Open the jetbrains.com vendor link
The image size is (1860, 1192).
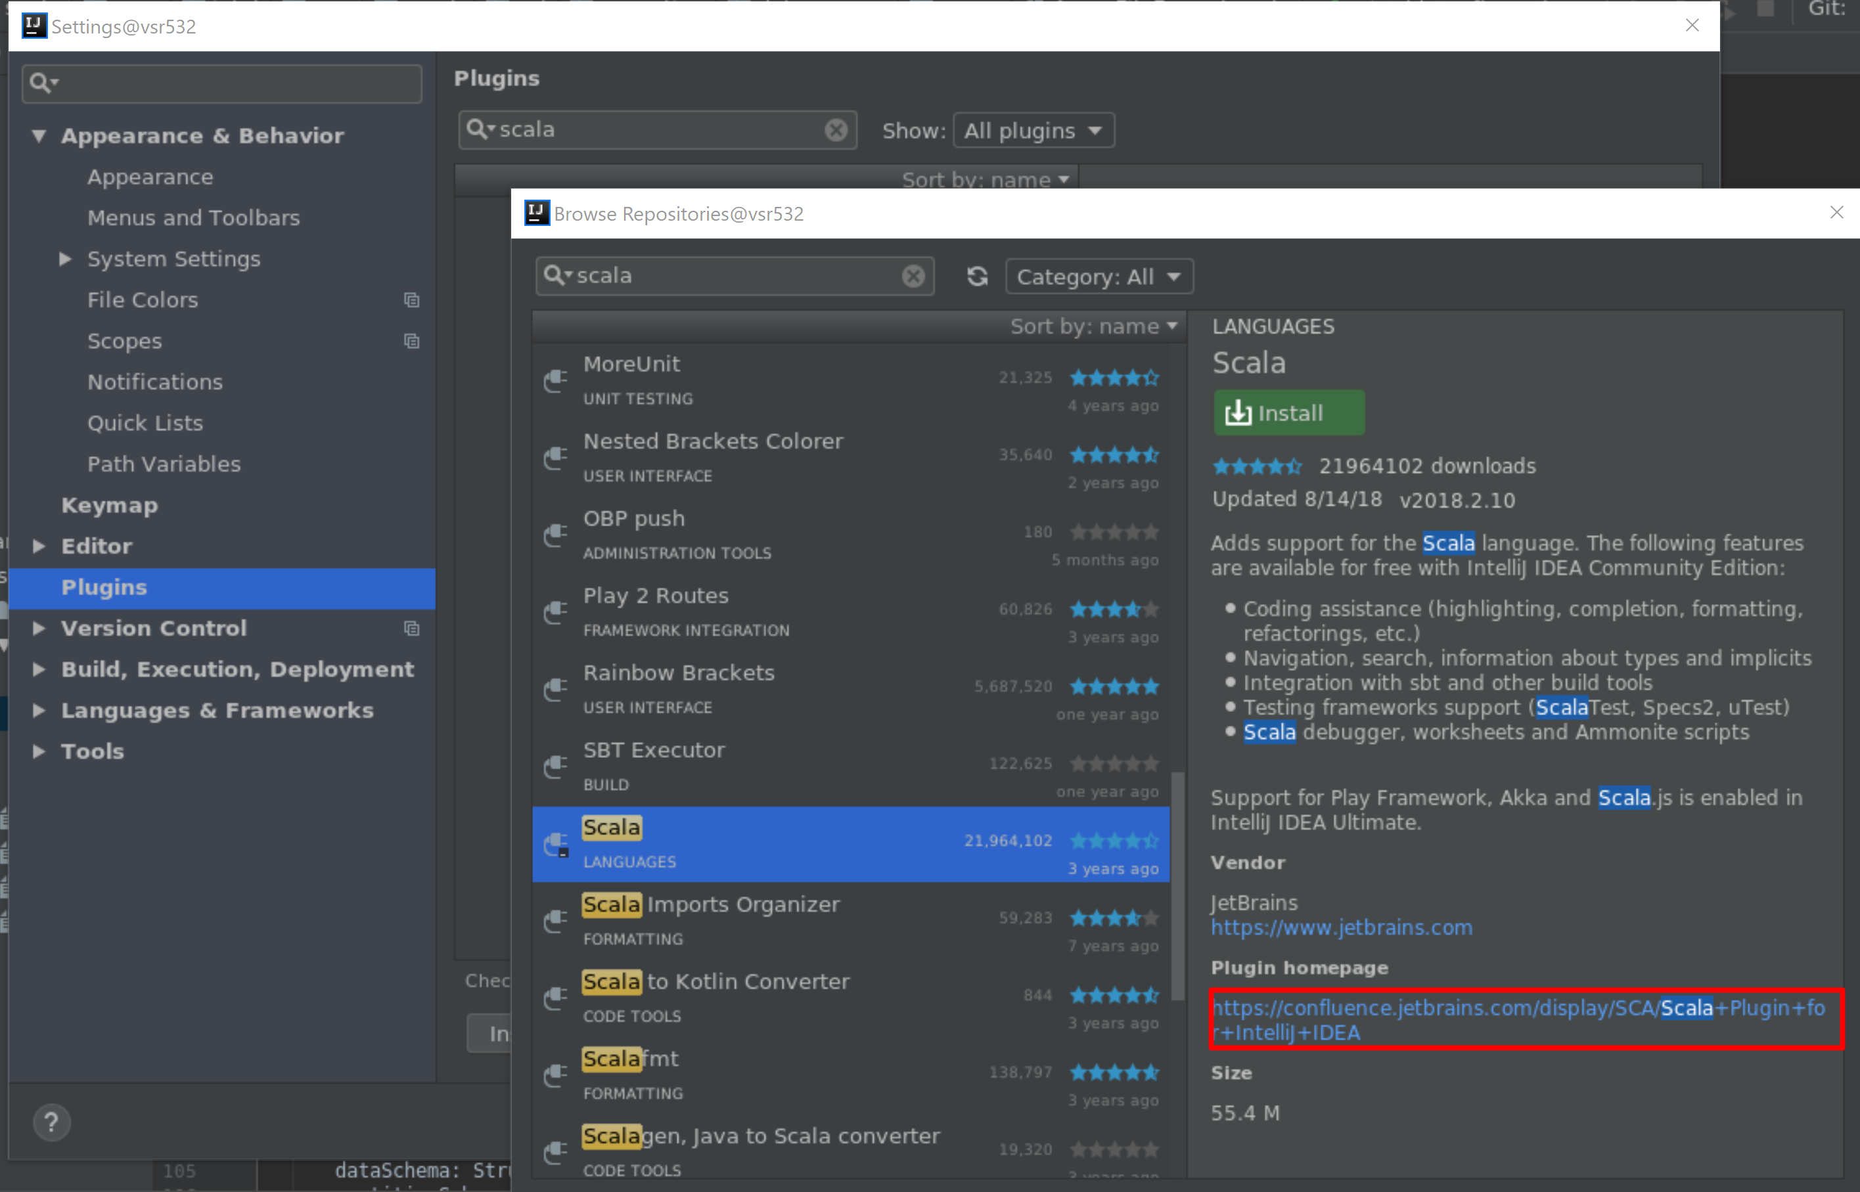pyautogui.click(x=1341, y=927)
